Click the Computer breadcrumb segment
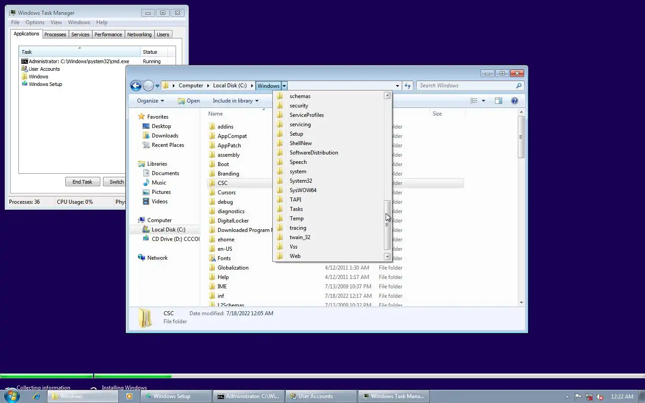Viewport: 645px width, 403px height. [191, 86]
